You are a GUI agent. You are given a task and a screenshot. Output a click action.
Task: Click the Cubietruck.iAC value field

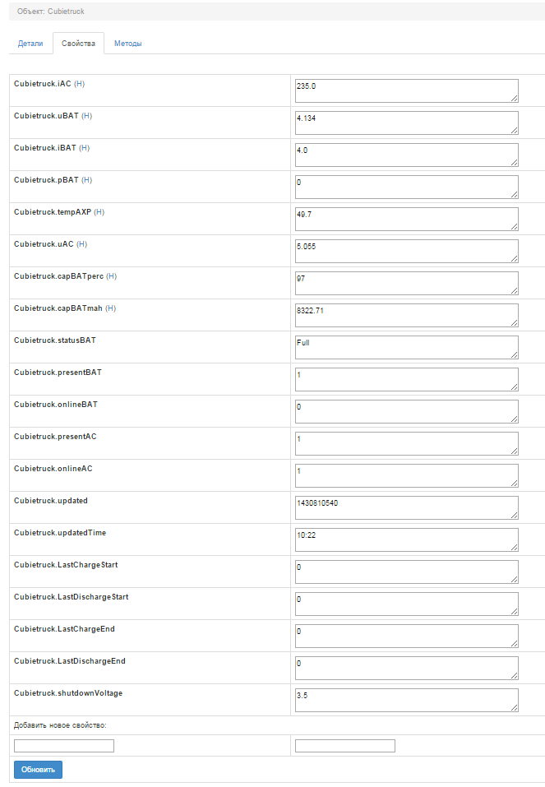pyautogui.click(x=406, y=90)
